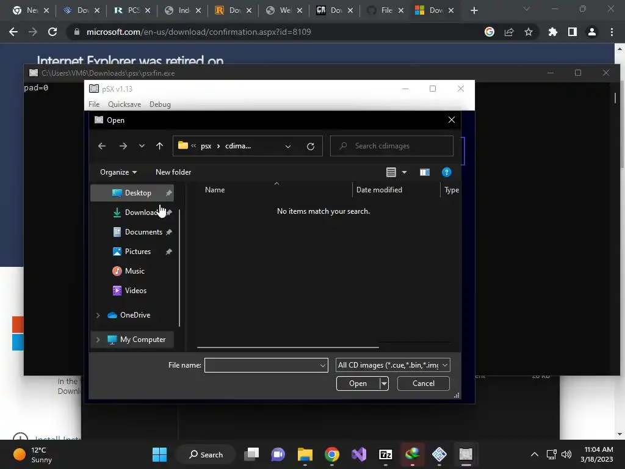
Task: Click the Open button
Action: [x=358, y=384]
